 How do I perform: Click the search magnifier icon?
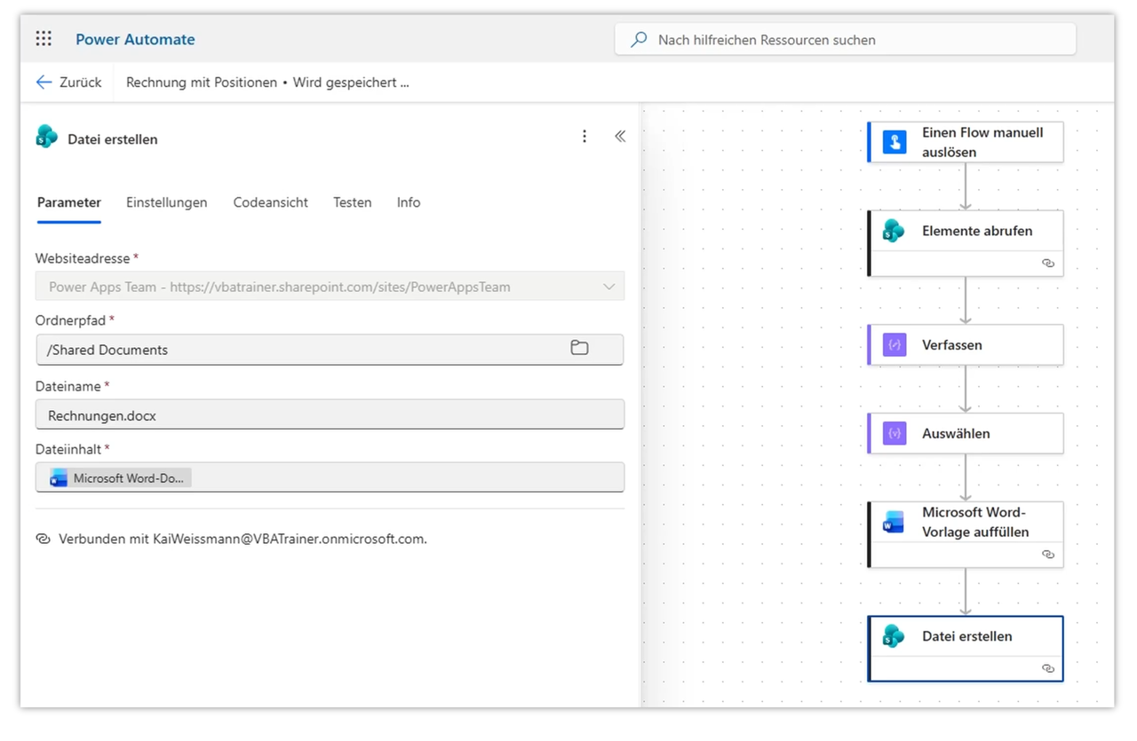[x=639, y=40]
